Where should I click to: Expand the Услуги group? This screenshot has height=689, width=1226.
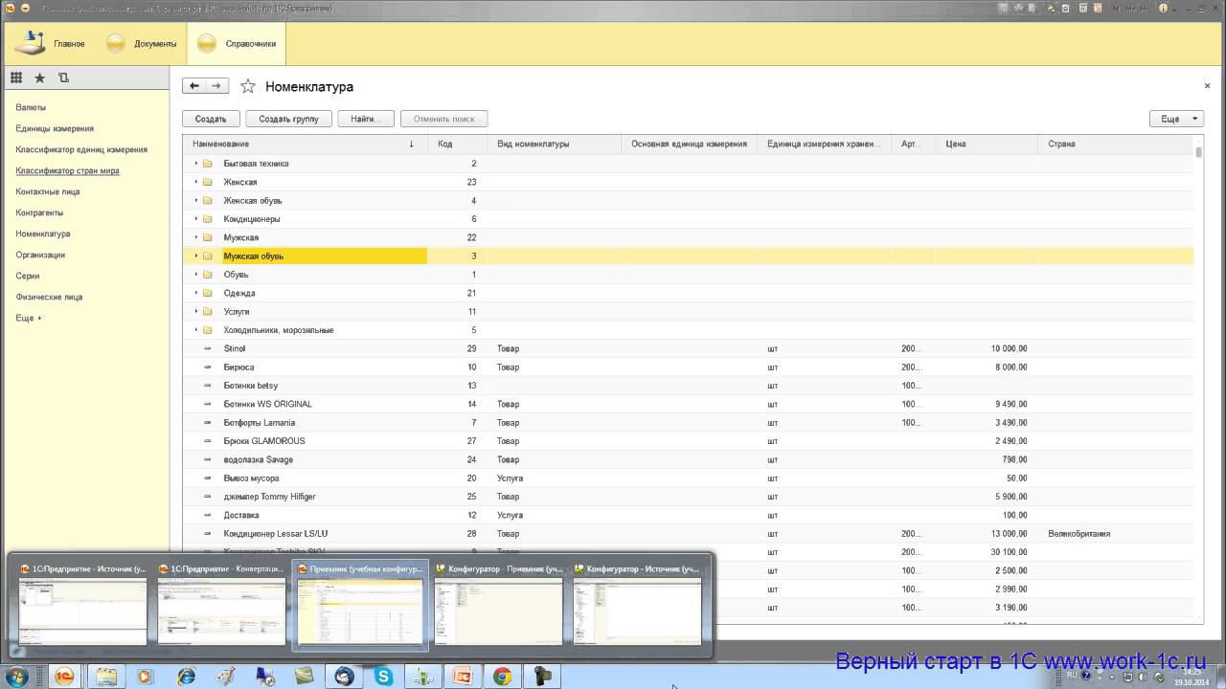coord(196,311)
